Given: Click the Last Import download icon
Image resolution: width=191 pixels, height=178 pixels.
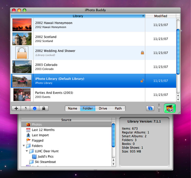Looking at the screenshot, I should point(28,135).
